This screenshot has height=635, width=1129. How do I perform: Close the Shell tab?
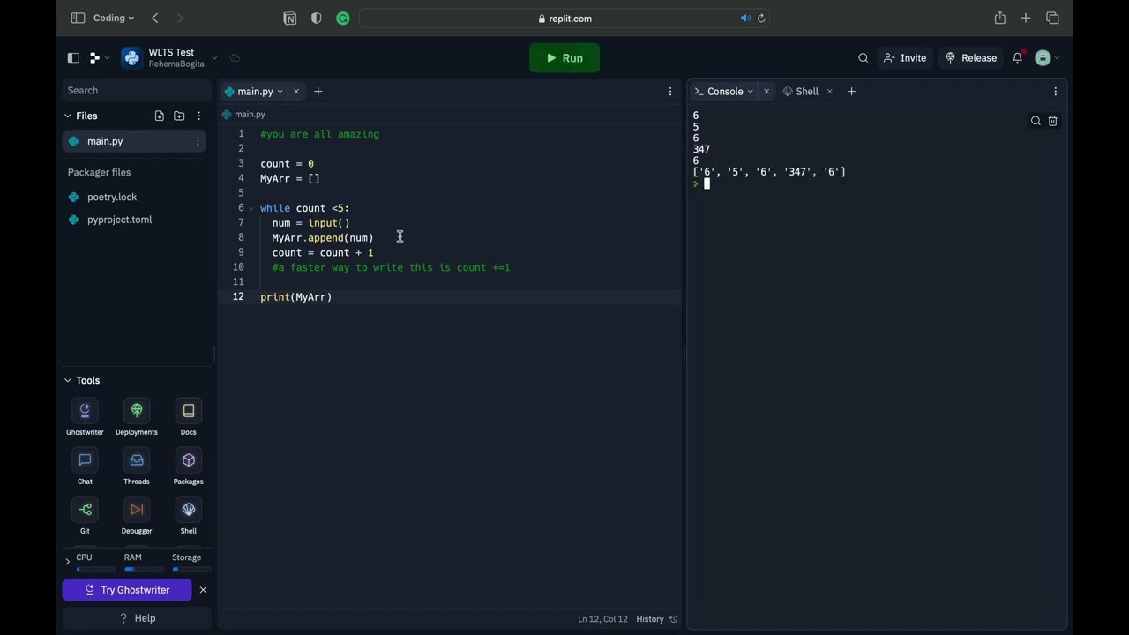pyautogui.click(x=829, y=92)
